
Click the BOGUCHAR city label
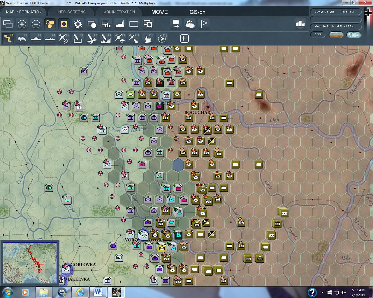(x=197, y=112)
